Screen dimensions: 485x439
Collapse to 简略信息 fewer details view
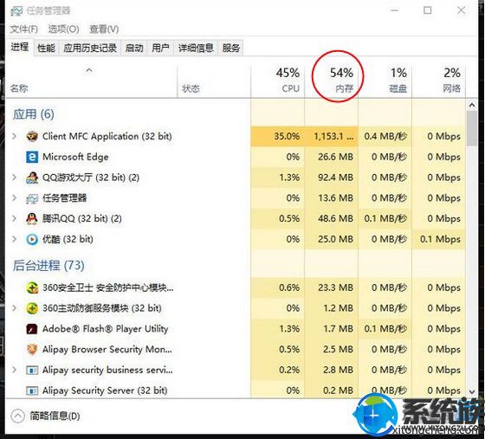tap(45, 416)
